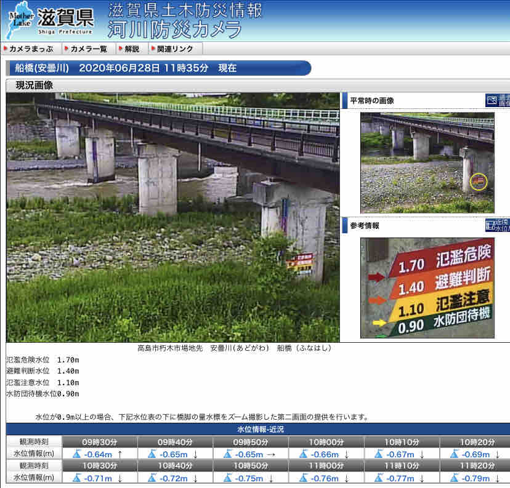Image resolution: width=510 pixels, height=488 pixels.
Task: Click the water gauge icon for 11時00分
Action: 303,478
